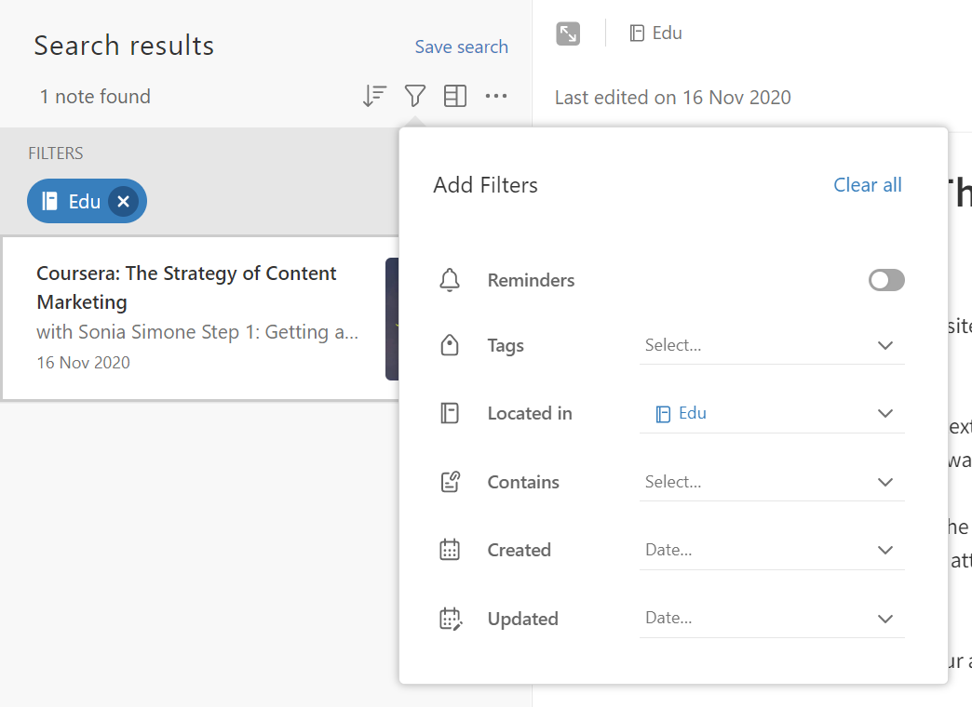
Task: Click the Reminders bell icon
Action: click(x=450, y=280)
